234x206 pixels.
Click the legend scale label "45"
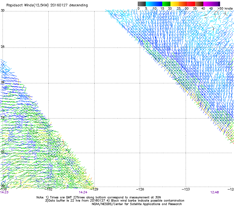pyautogui.click(x=211, y=9)
